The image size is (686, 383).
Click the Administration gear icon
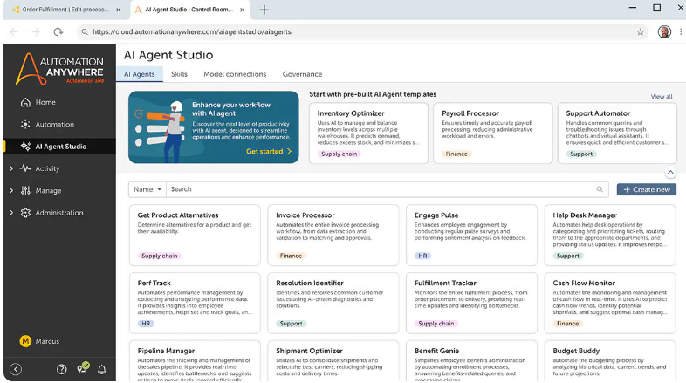pos(25,213)
